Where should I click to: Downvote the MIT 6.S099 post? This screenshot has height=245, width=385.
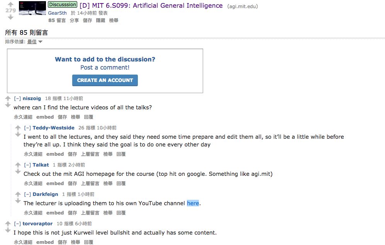click(10, 17)
